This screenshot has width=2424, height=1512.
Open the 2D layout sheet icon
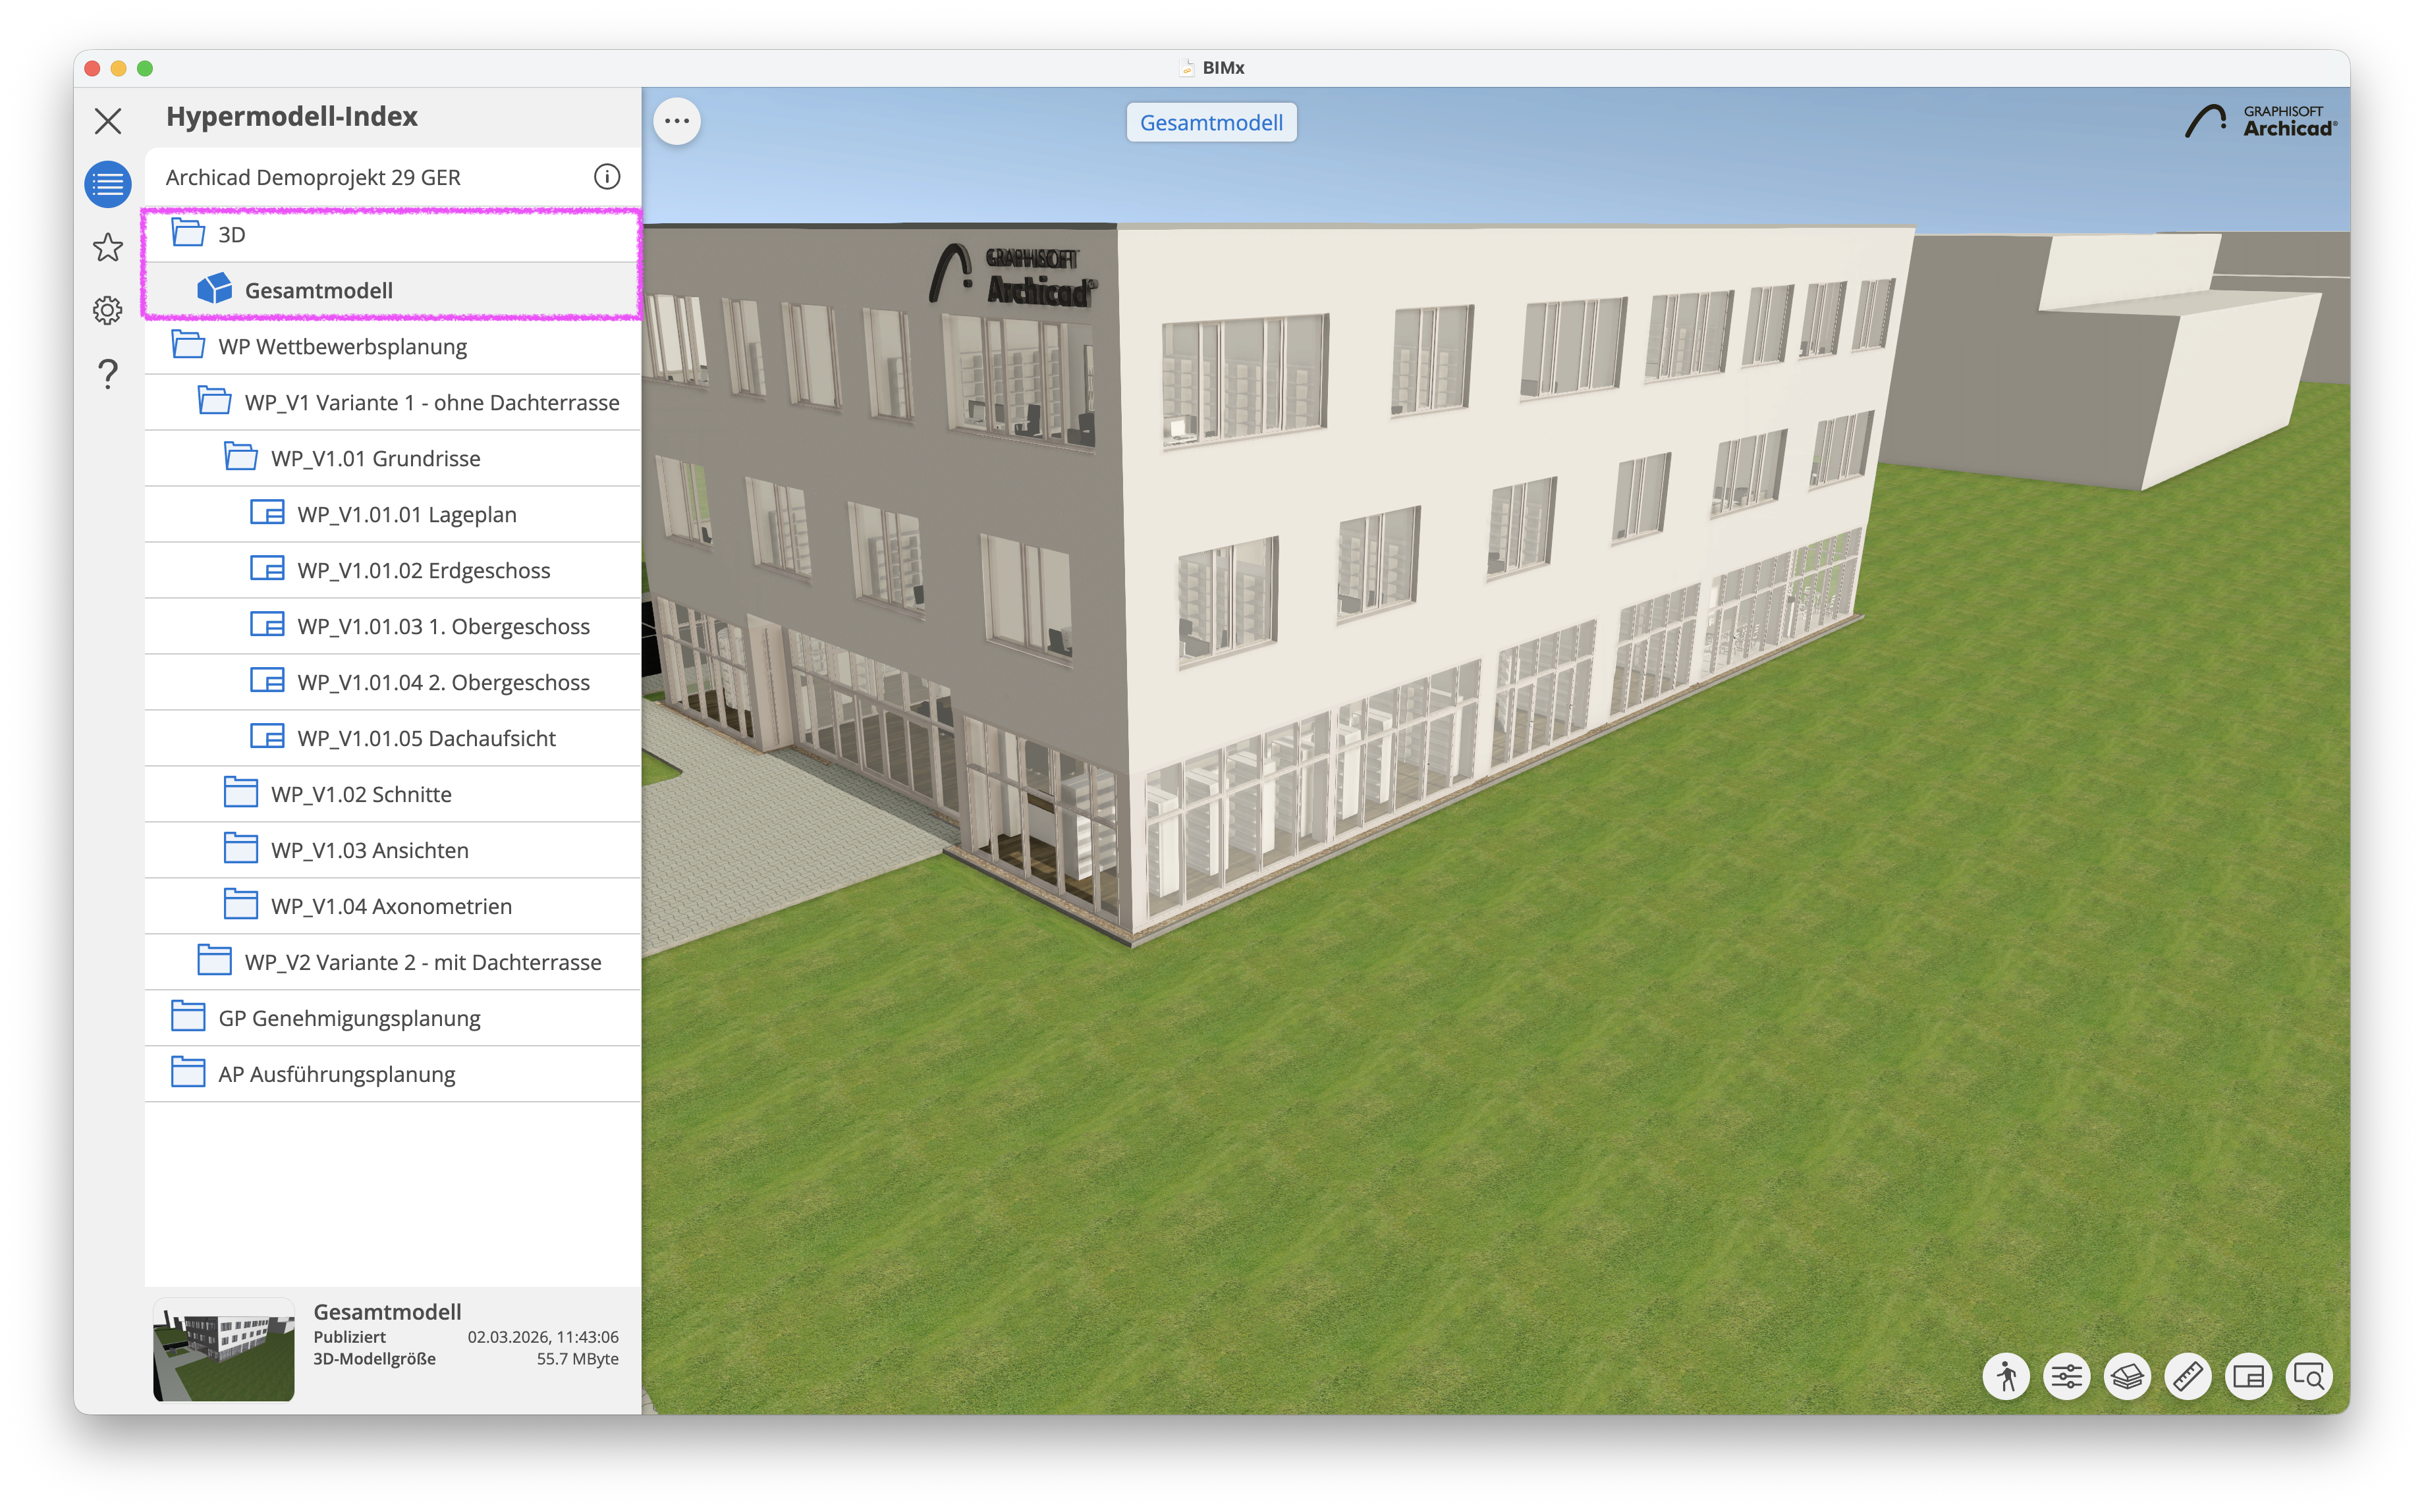coord(2249,1377)
